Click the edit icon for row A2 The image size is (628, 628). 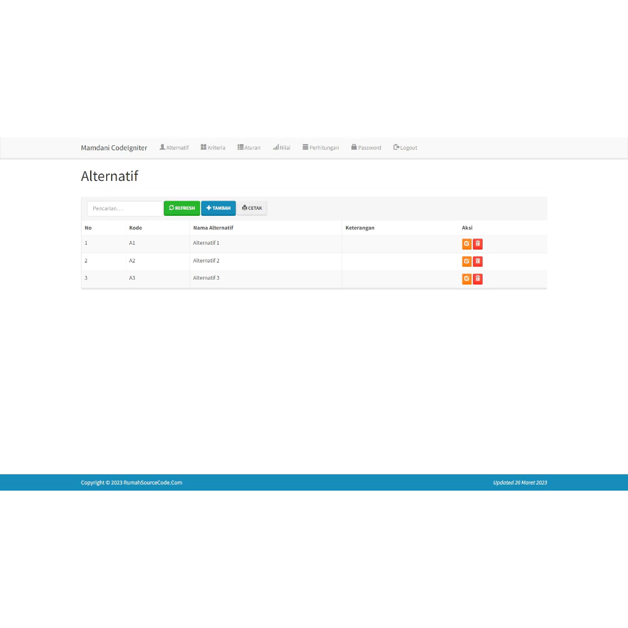tap(467, 261)
